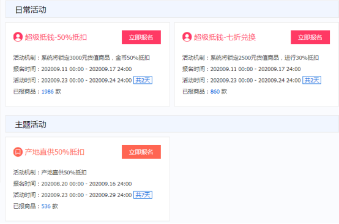Click the user icon beside 超级抵钱-50%抵扣

click(x=18, y=37)
